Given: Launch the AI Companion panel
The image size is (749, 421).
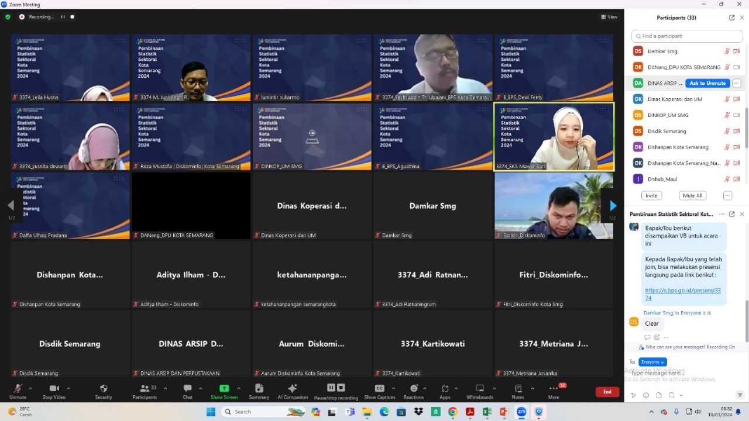Looking at the screenshot, I should (293, 391).
